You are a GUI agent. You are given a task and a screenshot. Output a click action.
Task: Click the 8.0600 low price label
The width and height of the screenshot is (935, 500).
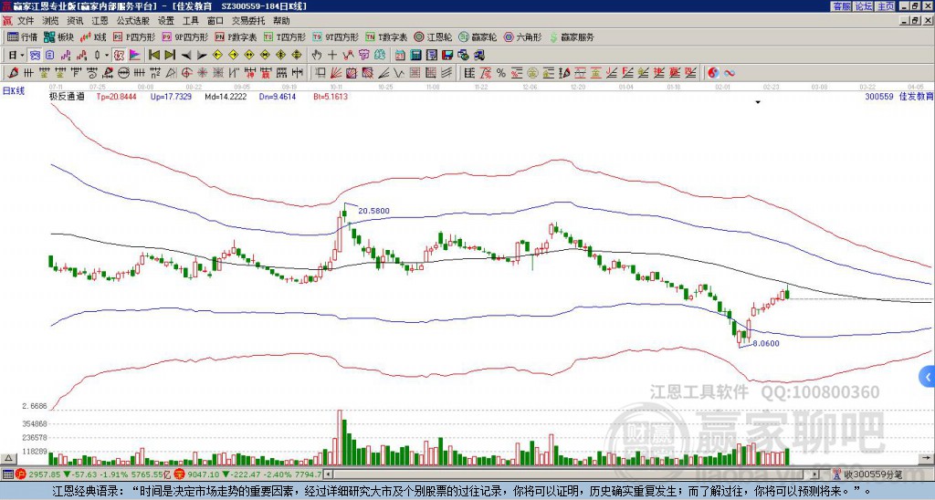click(766, 344)
